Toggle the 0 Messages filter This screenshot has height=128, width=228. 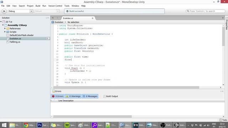point(90,96)
